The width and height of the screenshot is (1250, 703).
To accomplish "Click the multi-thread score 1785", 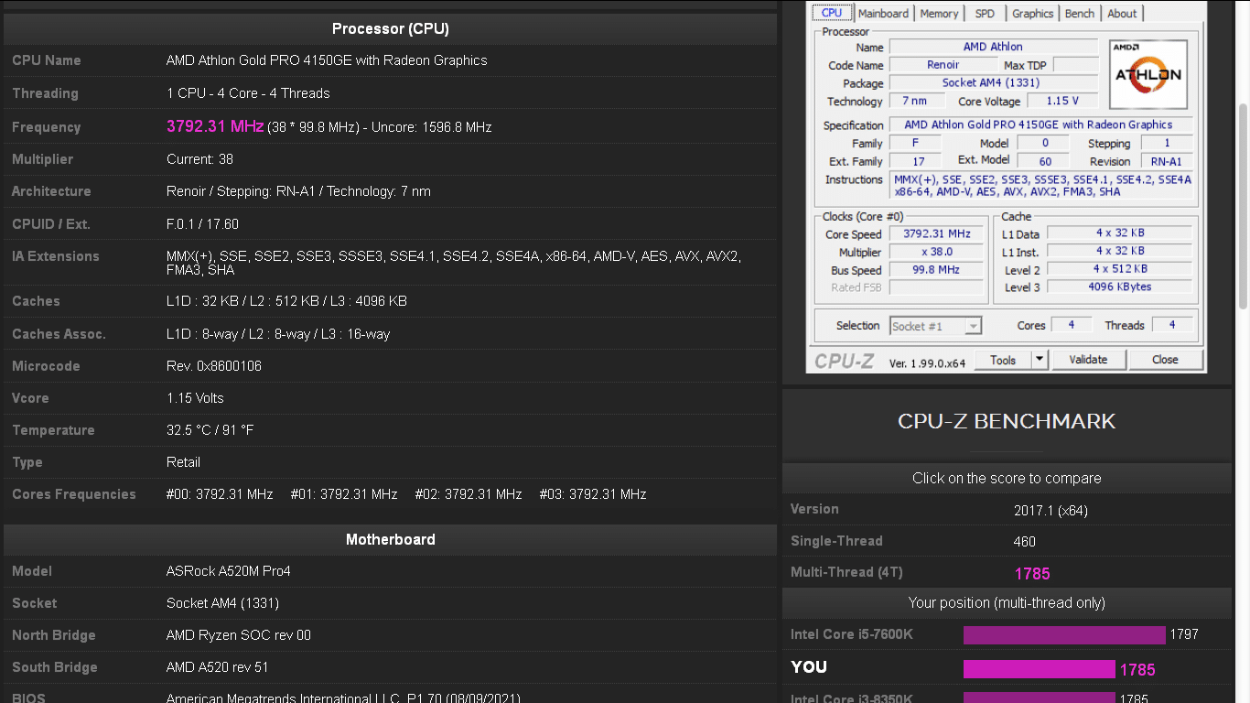I will coord(1032,574).
